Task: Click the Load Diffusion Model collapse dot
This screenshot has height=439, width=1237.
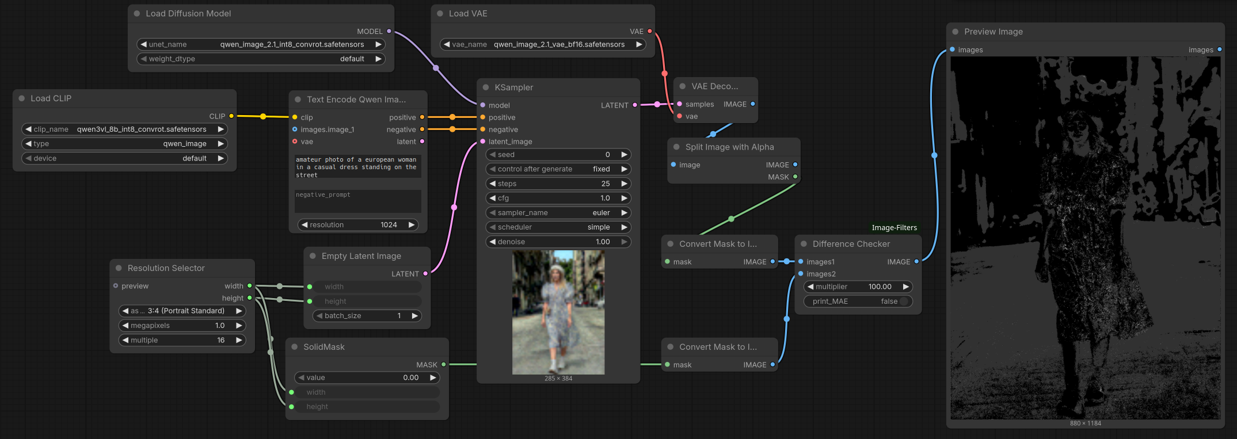Action: (137, 13)
